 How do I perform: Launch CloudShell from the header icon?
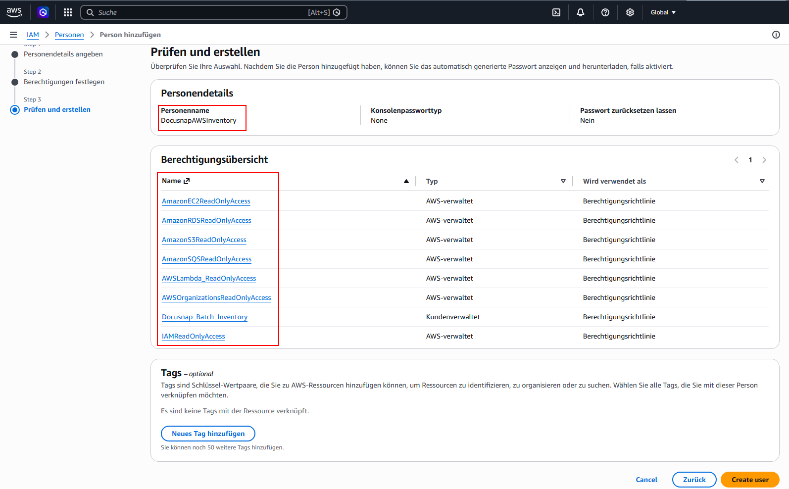(556, 12)
